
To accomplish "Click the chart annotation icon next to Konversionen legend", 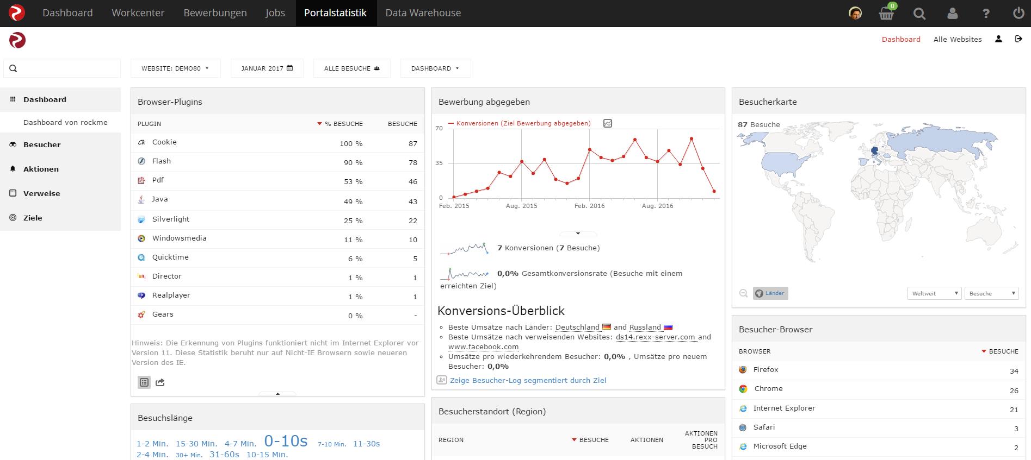I will pyautogui.click(x=608, y=123).
